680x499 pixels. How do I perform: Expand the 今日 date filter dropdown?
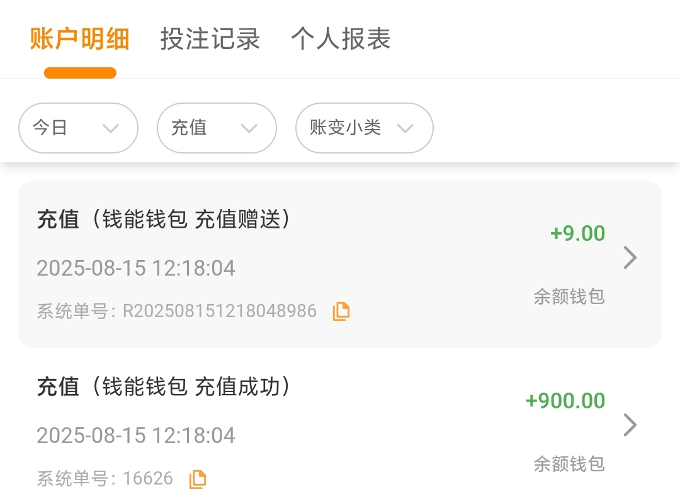point(78,128)
